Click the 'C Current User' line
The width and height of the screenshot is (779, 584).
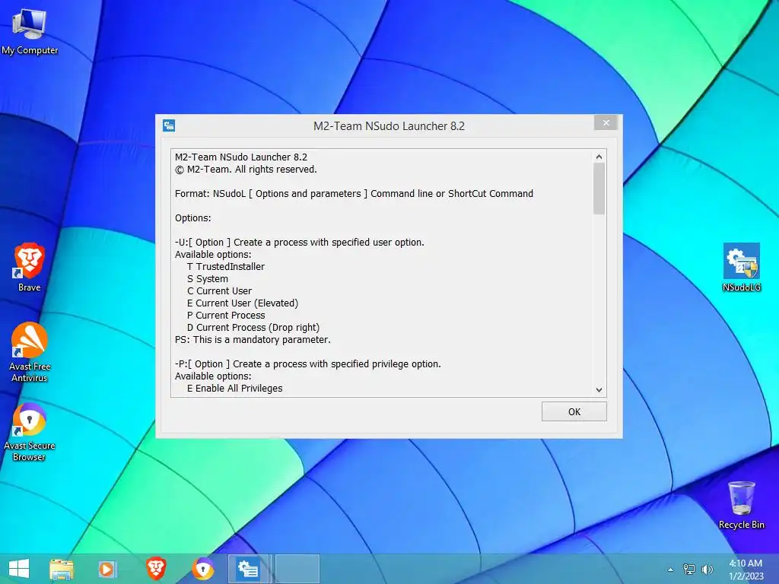point(219,291)
